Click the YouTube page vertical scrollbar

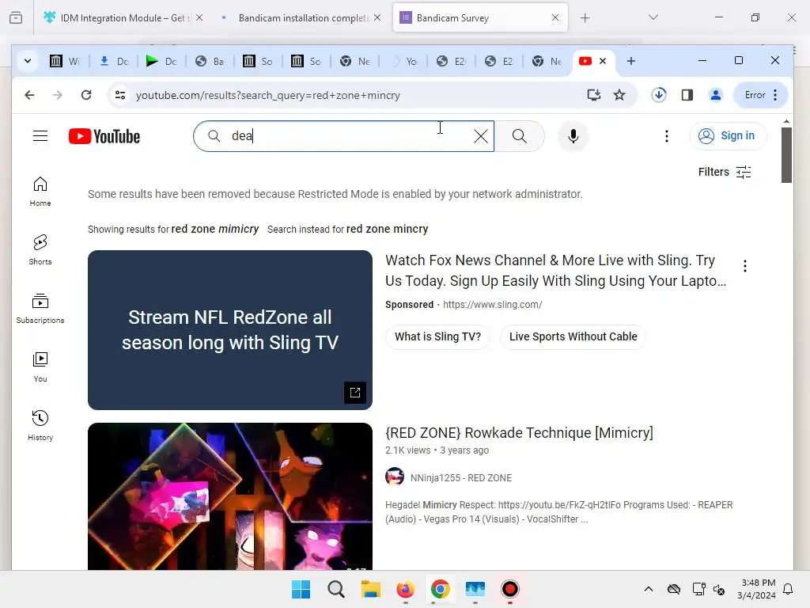[786, 155]
